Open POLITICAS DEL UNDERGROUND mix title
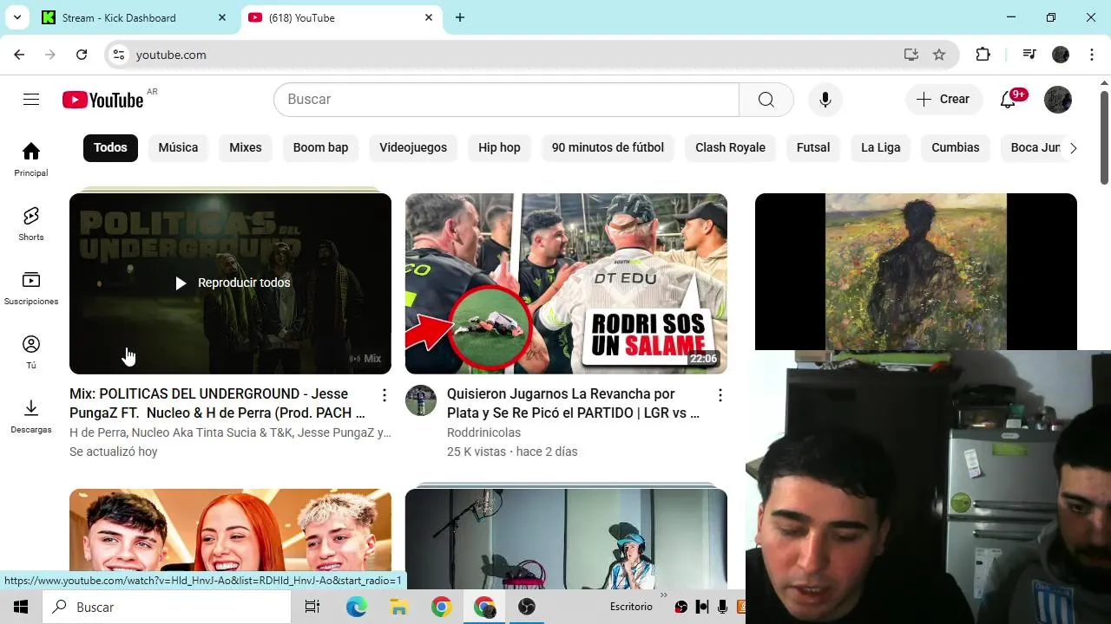 coord(217,403)
